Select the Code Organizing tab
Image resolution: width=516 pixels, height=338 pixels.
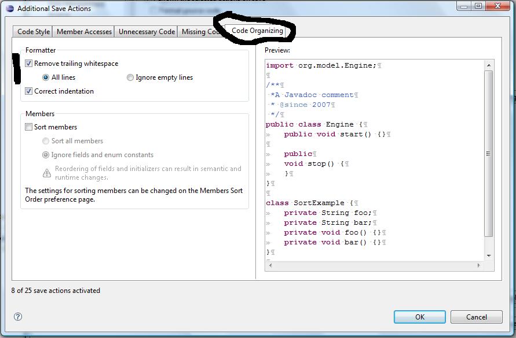(x=257, y=31)
